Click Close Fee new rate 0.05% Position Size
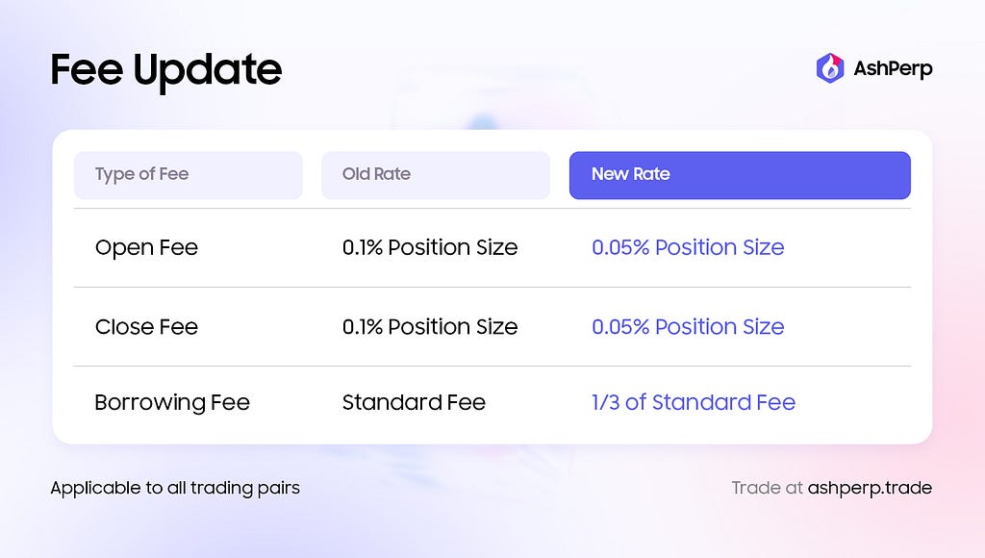The height and width of the screenshot is (558, 985). [x=688, y=327]
